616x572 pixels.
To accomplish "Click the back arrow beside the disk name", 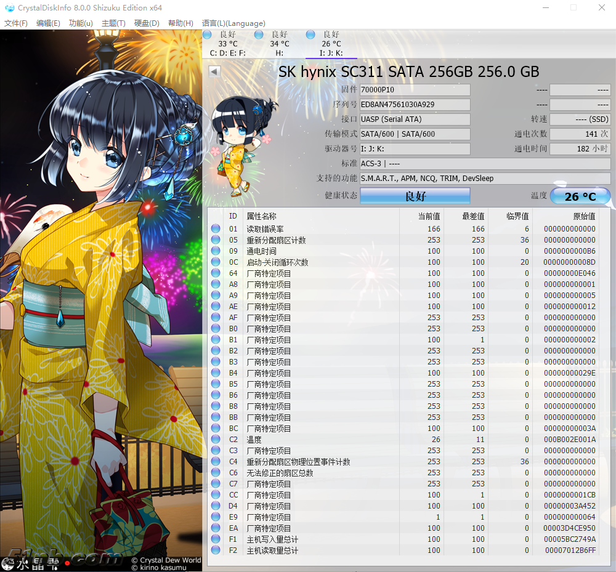I will pos(214,71).
